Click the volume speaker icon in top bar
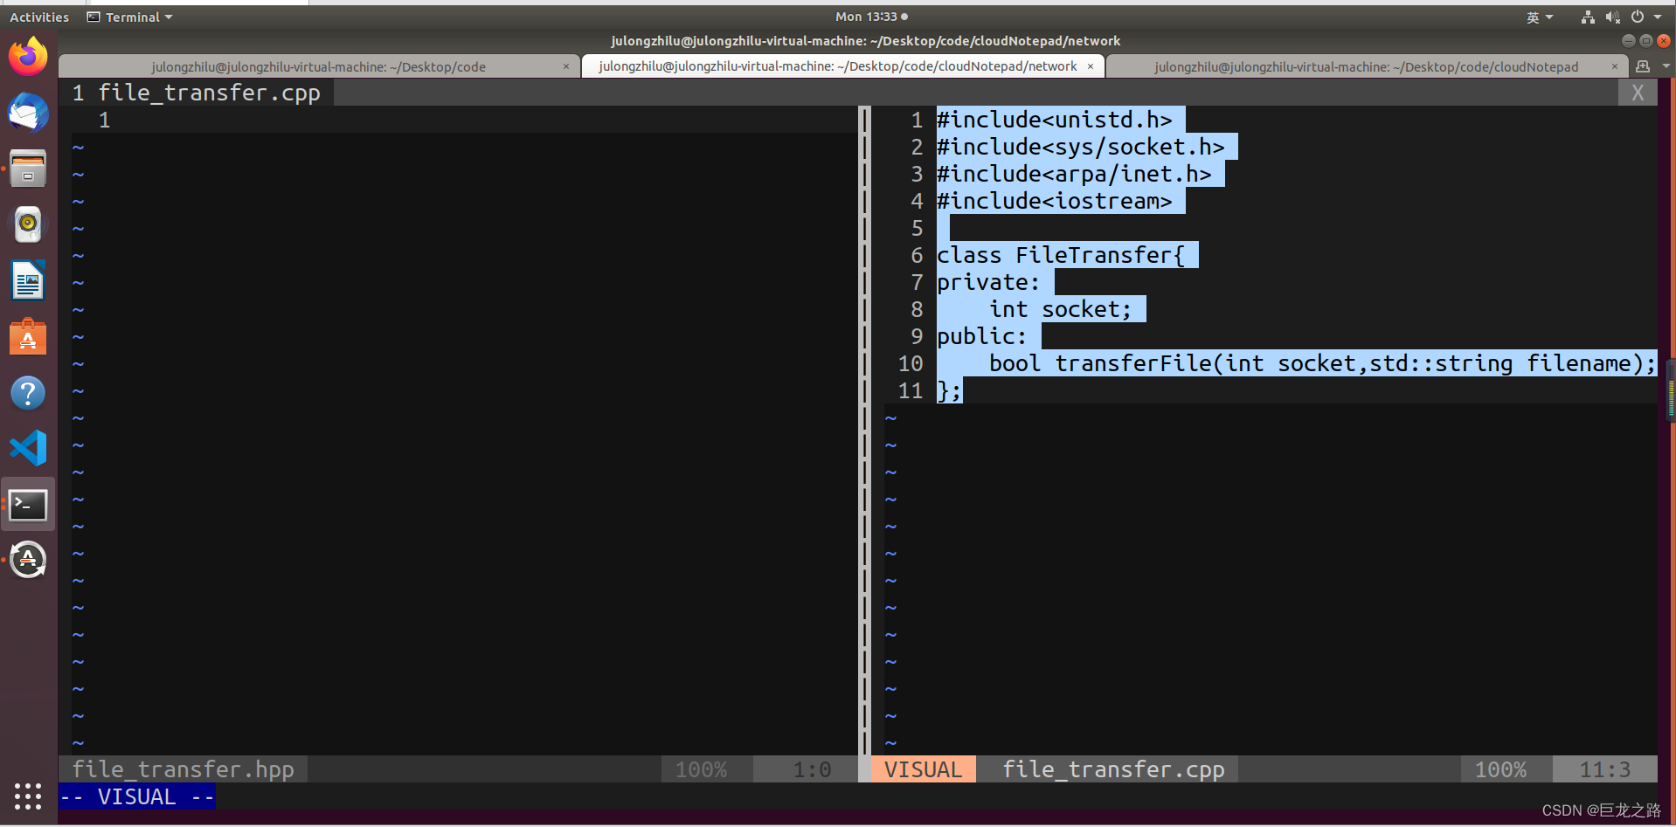 tap(1612, 17)
